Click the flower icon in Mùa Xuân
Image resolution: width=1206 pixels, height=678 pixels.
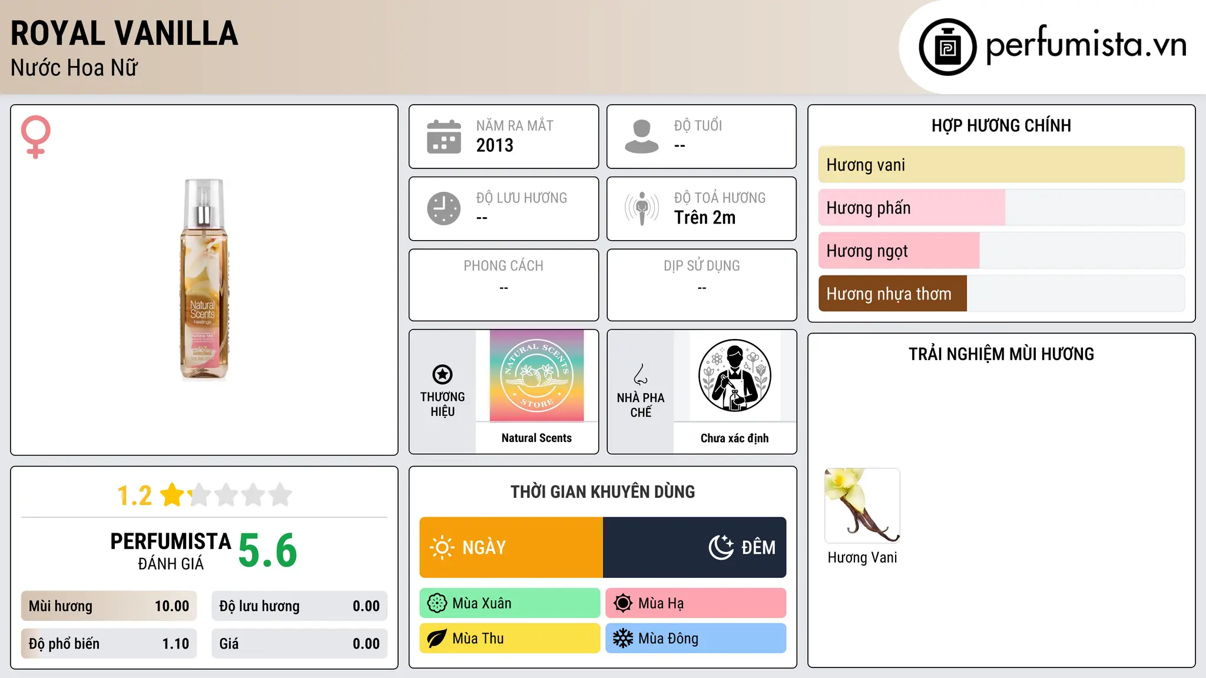437,603
